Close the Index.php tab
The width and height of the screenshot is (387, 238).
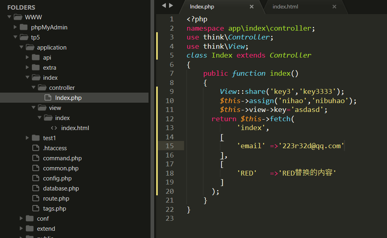(251, 7)
